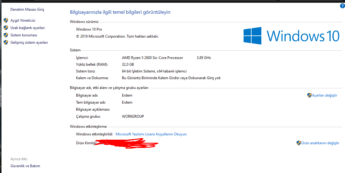Open Denetim Masası Giriş
Image resolution: width=345 pixels, height=173 pixels.
coord(27,9)
